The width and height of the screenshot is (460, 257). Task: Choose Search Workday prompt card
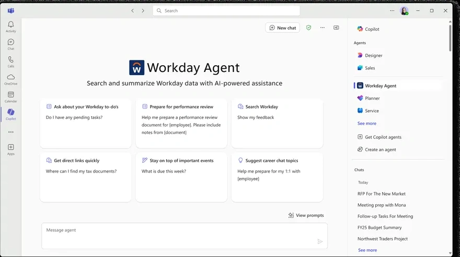click(277, 124)
